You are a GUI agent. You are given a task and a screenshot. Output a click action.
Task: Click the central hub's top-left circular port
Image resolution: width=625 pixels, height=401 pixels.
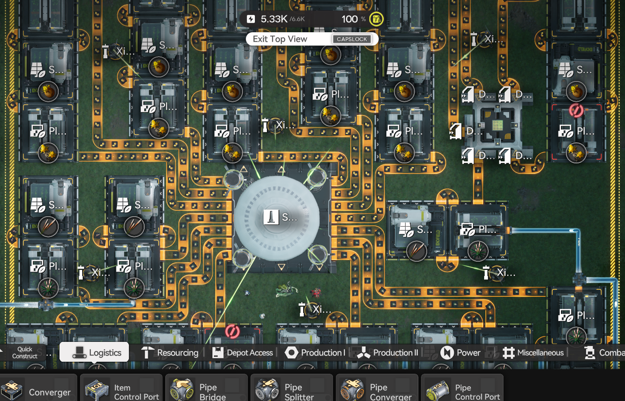[x=233, y=179]
